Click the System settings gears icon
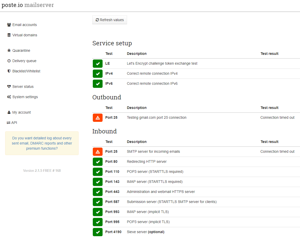 coord(9,97)
